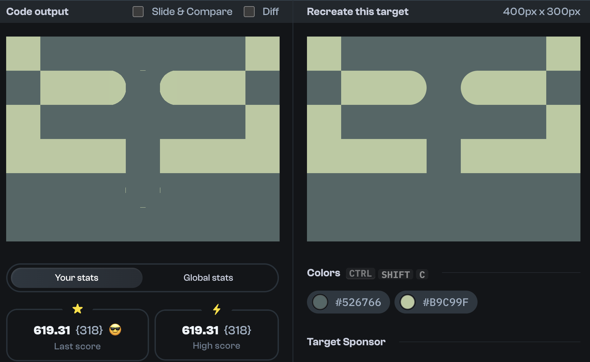Click the star icon above Last score

point(78,308)
